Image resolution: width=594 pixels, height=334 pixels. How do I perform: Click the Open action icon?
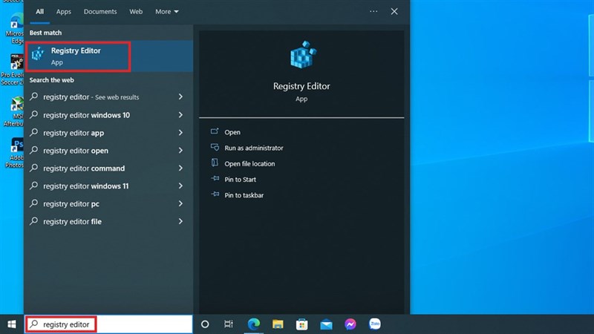pos(215,131)
